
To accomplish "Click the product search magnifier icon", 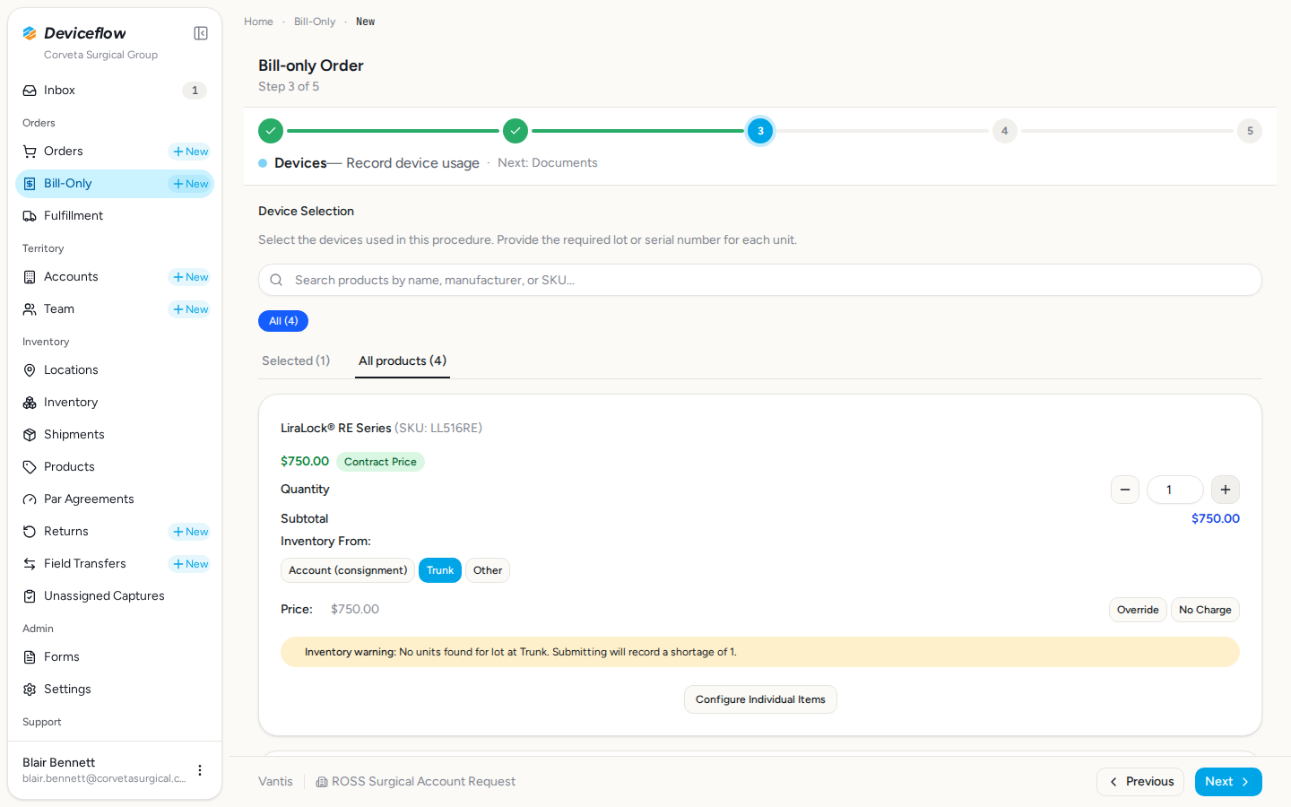I will (276, 280).
